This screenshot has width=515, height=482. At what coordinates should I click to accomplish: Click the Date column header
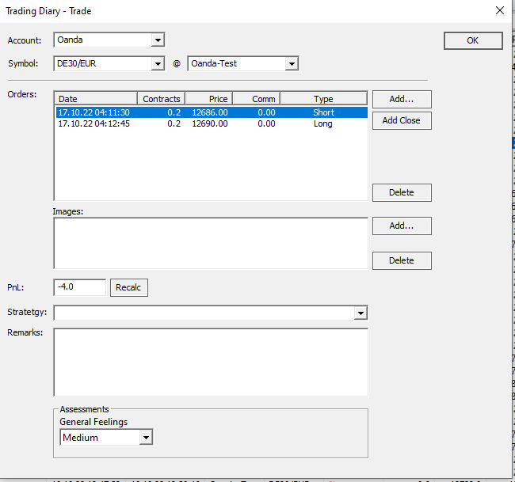point(95,99)
